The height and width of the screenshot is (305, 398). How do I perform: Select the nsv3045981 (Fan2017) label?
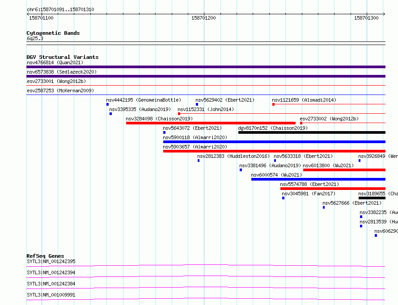pyautogui.click(x=309, y=194)
